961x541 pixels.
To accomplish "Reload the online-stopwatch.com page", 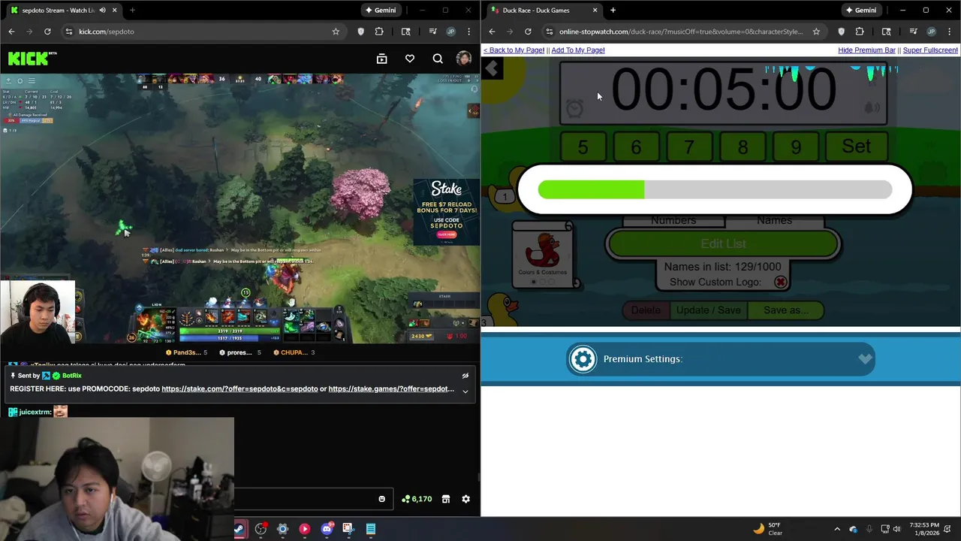I will coord(528,32).
